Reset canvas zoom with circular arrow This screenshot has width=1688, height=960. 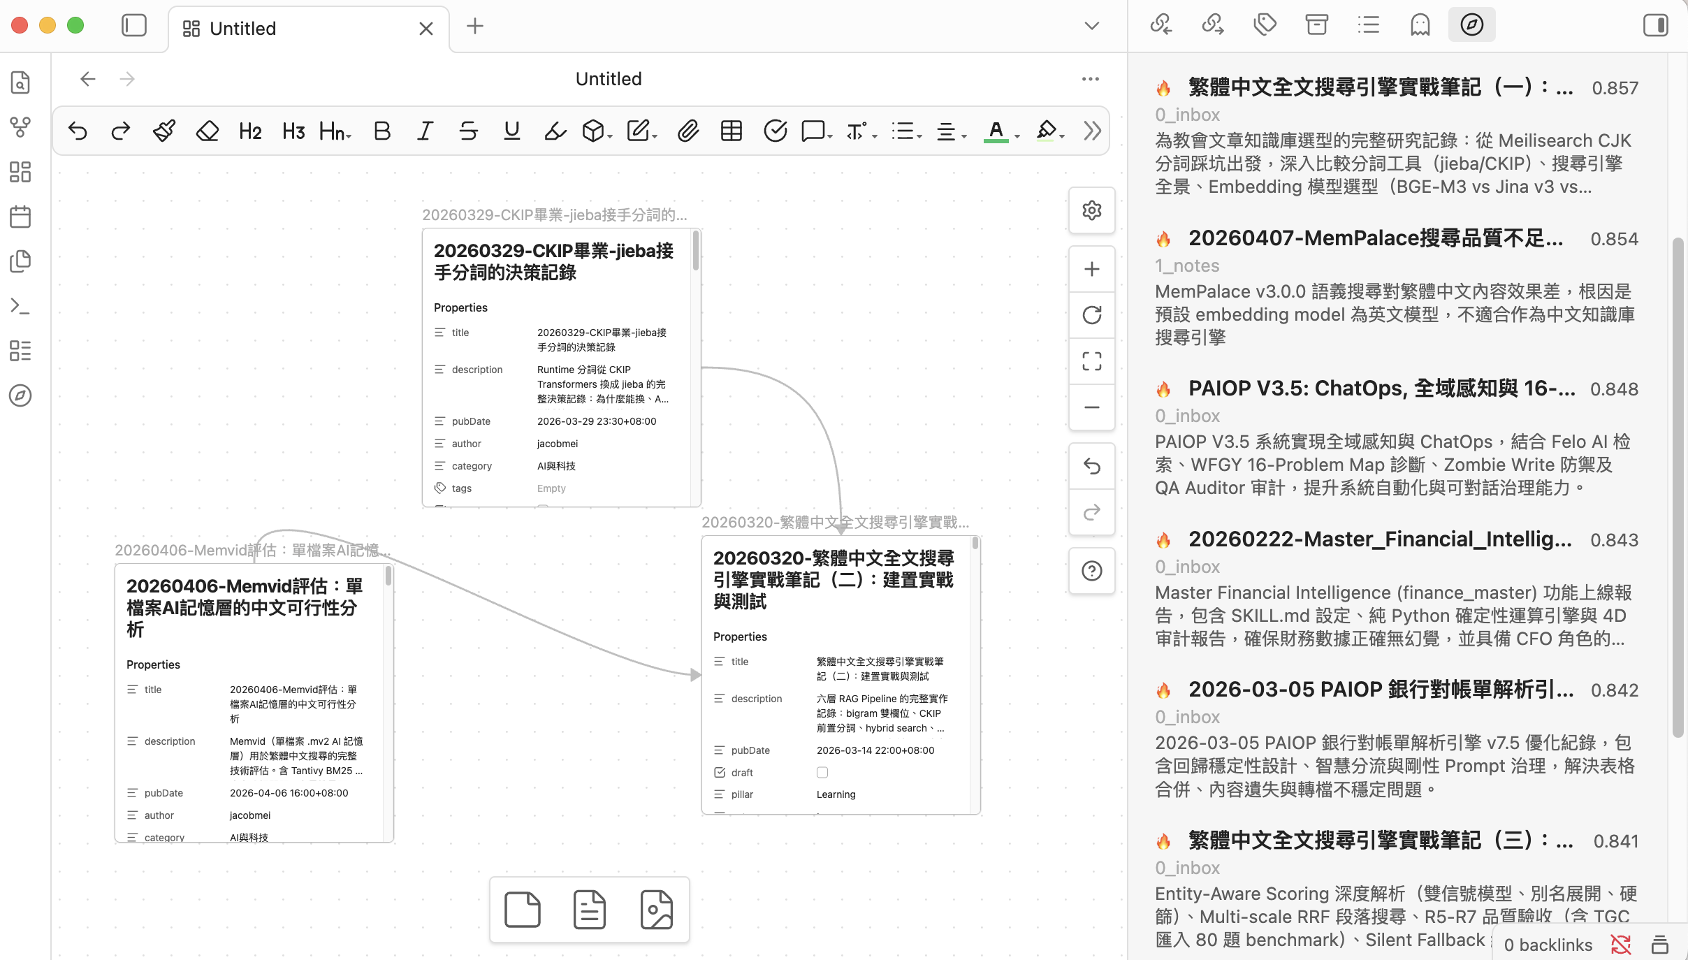1092,315
